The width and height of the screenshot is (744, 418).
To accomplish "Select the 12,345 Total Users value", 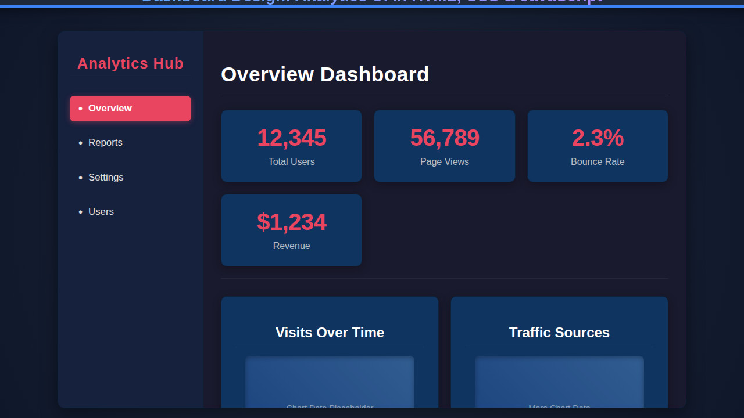I will point(291,138).
